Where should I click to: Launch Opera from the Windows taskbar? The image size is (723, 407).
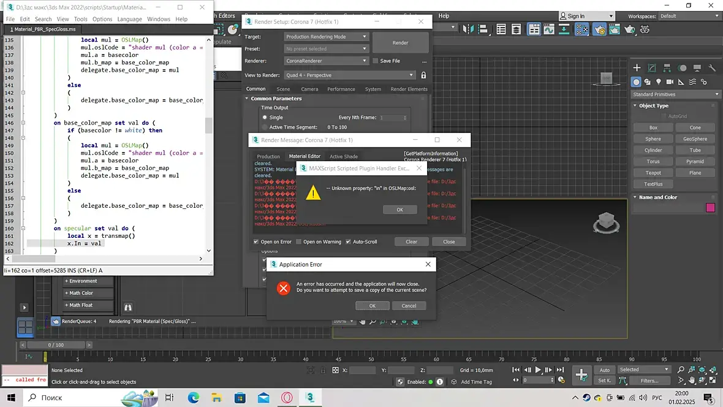click(x=286, y=398)
